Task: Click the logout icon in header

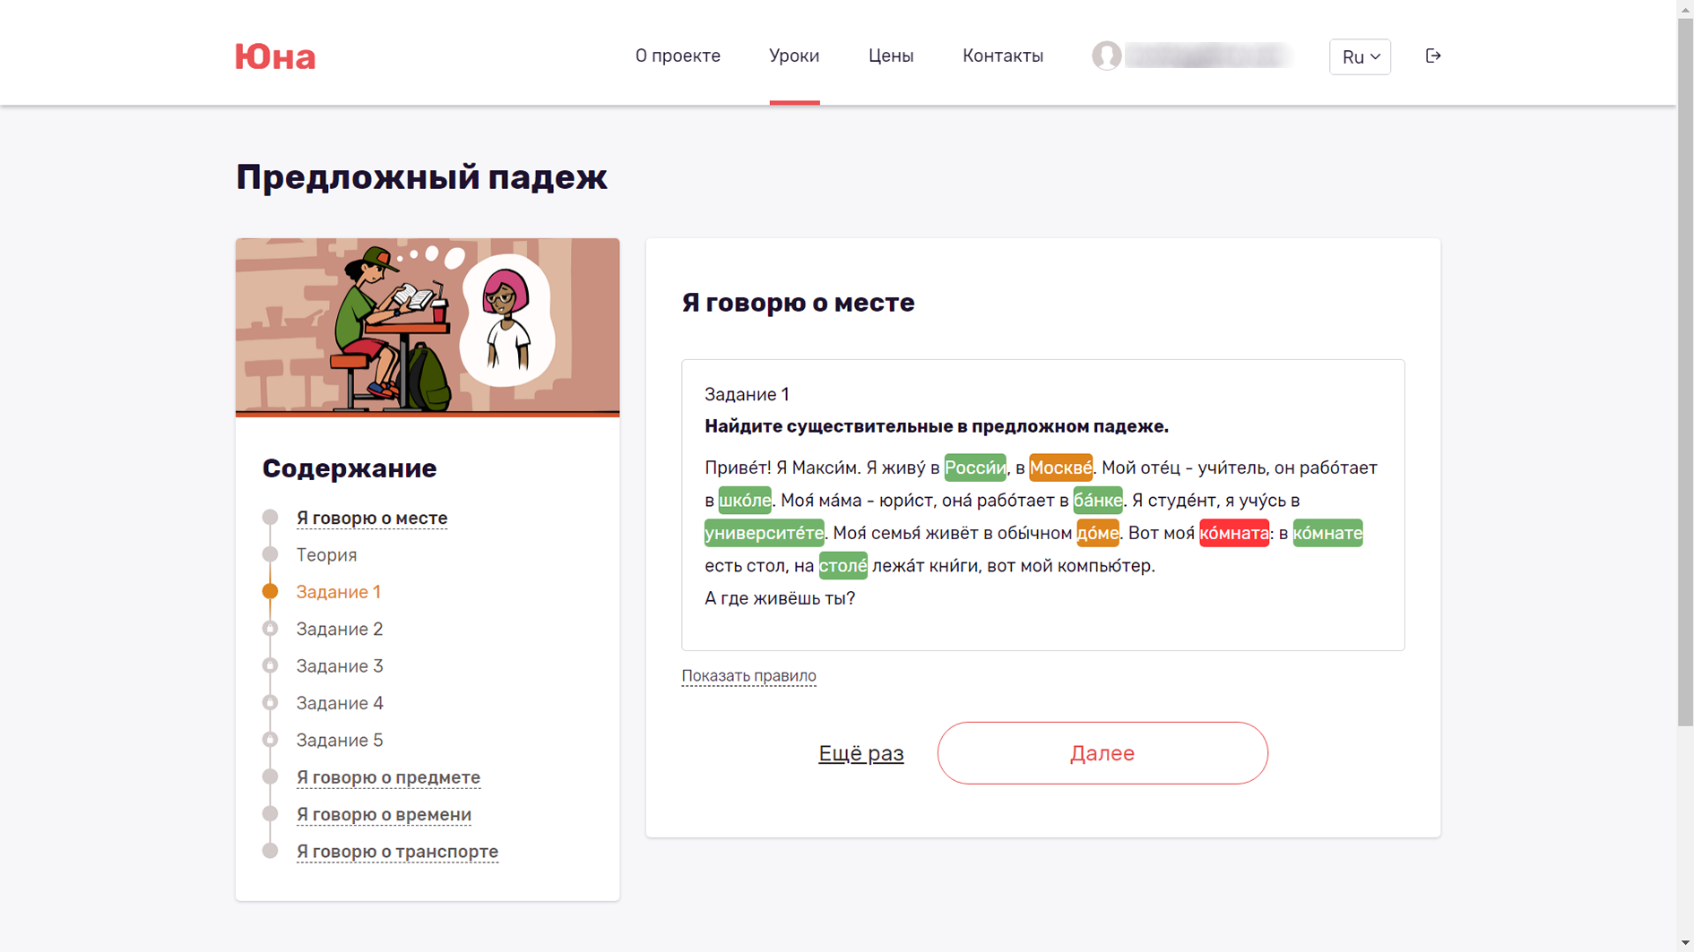Action: pyautogui.click(x=1432, y=56)
